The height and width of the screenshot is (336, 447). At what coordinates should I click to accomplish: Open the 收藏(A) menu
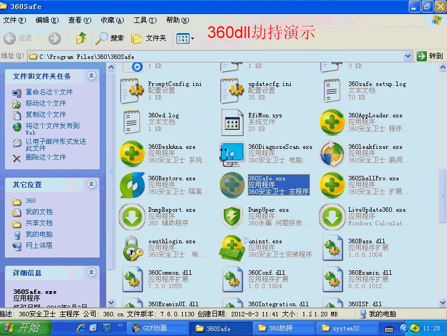click(112, 20)
